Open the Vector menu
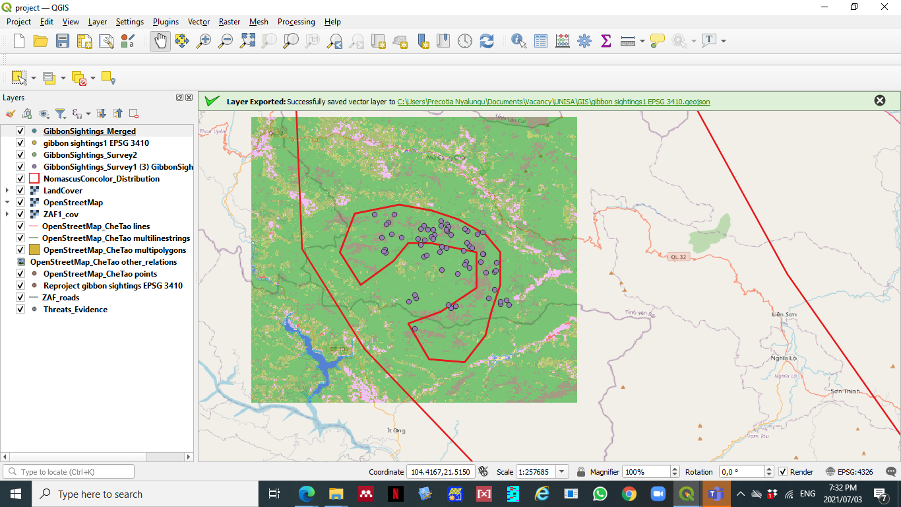 [x=199, y=22]
